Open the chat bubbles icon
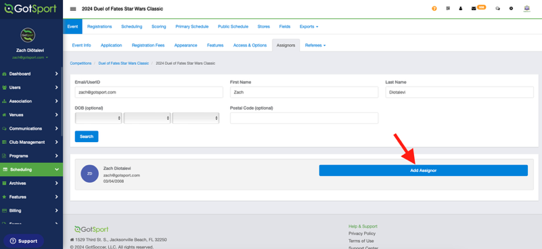The image size is (542, 249). pos(497,9)
